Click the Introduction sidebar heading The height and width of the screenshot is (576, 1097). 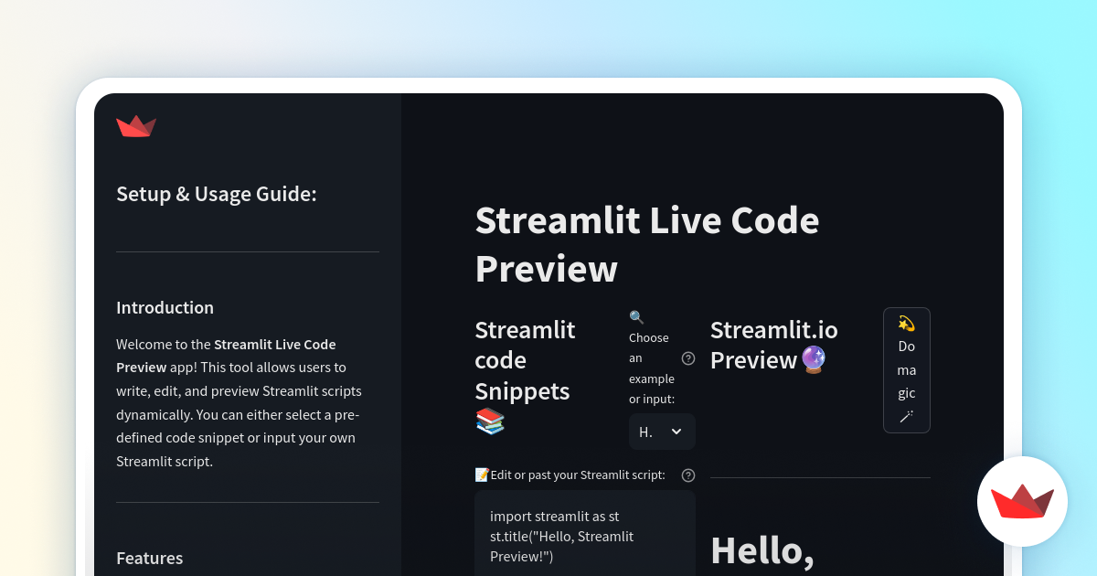click(x=165, y=308)
